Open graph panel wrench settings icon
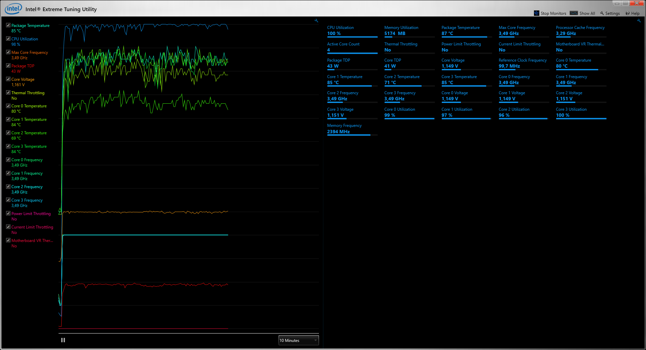Screen dimensions: 646x350 click(316, 21)
